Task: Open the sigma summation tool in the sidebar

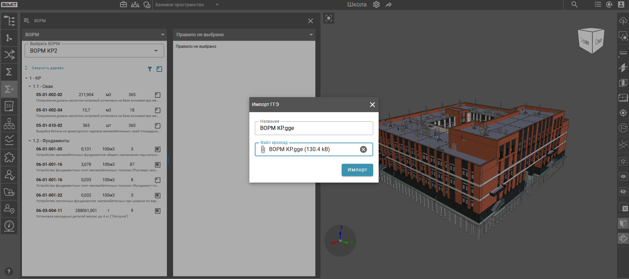Action: point(9,72)
